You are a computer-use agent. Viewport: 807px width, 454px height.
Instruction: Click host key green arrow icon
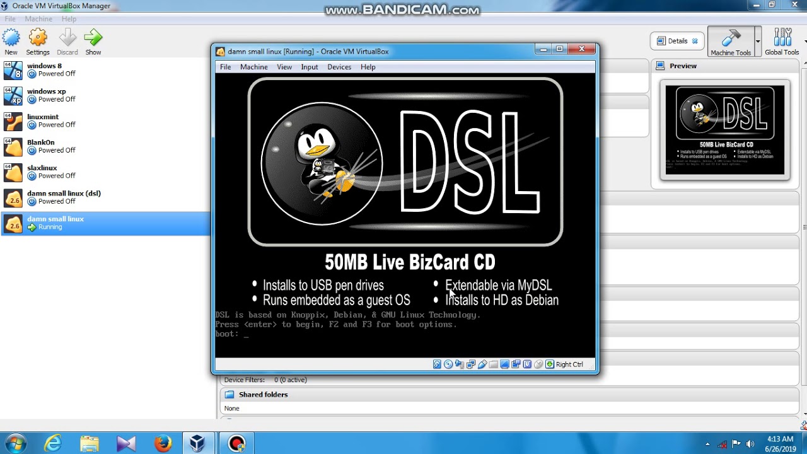(550, 364)
